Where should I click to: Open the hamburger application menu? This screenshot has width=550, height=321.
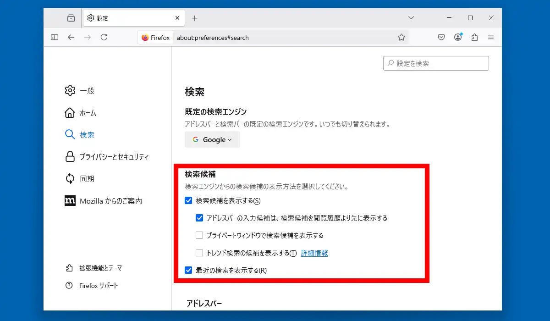pos(491,37)
